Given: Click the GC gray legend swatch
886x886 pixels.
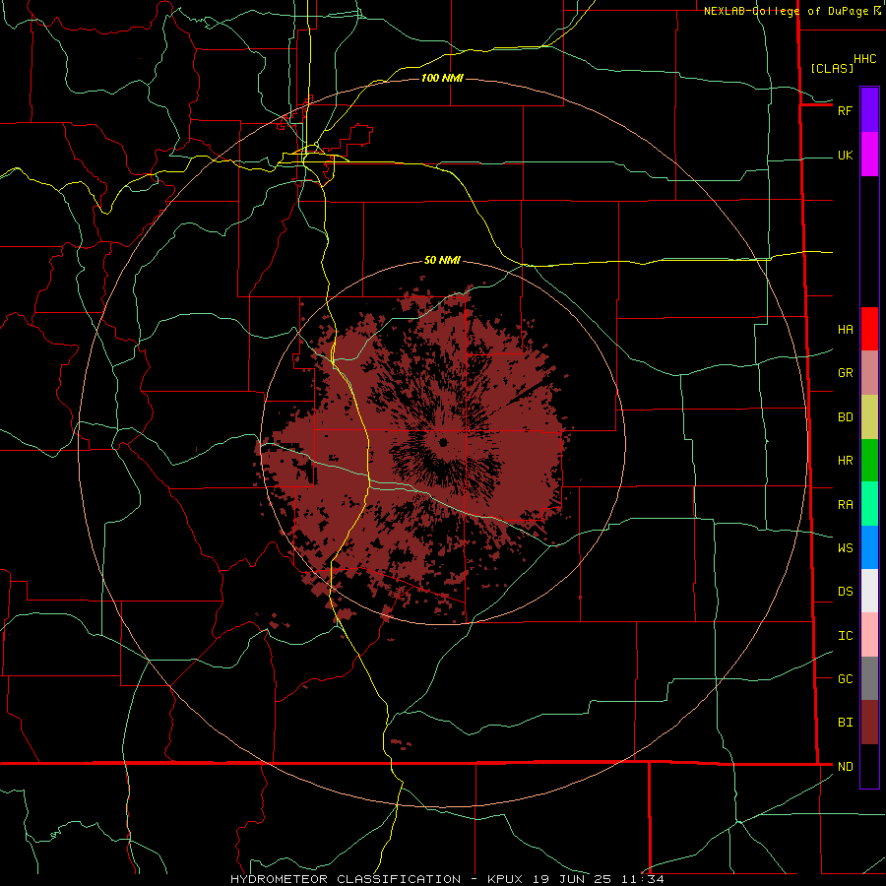Looking at the screenshot, I should (869, 678).
